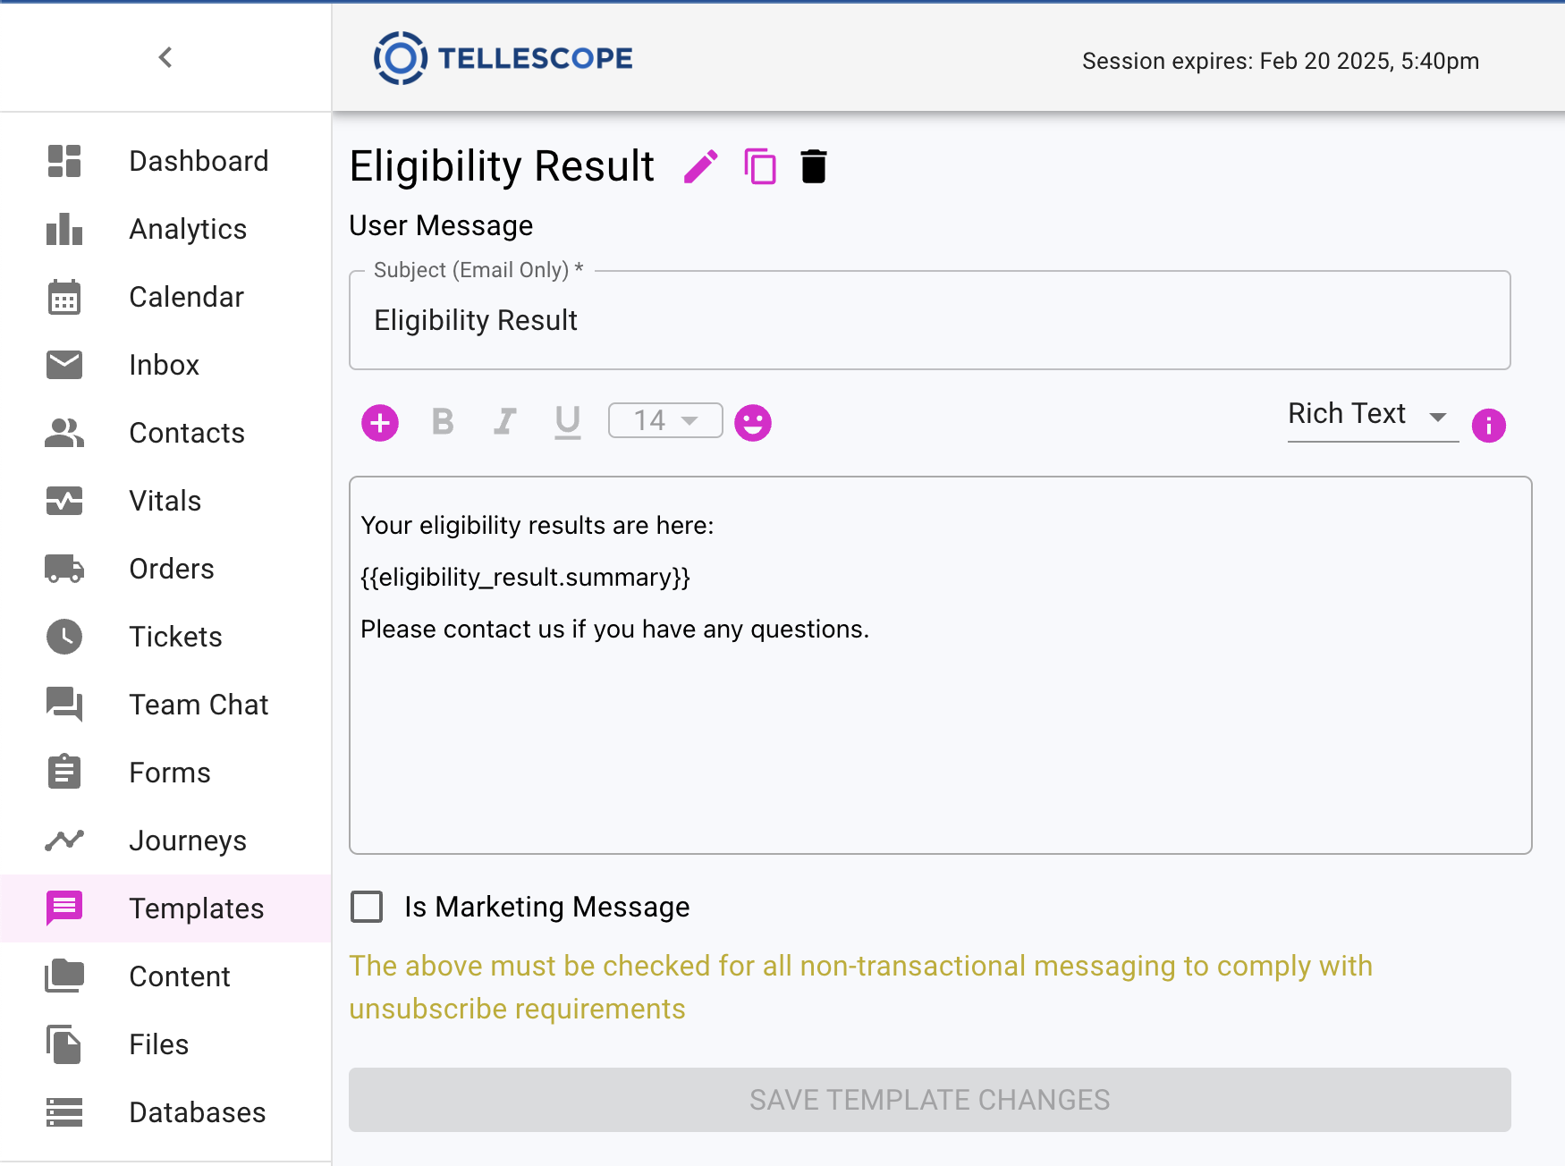Click Save Template Changes button
Screen dimensions: 1565x1166
(x=930, y=1100)
